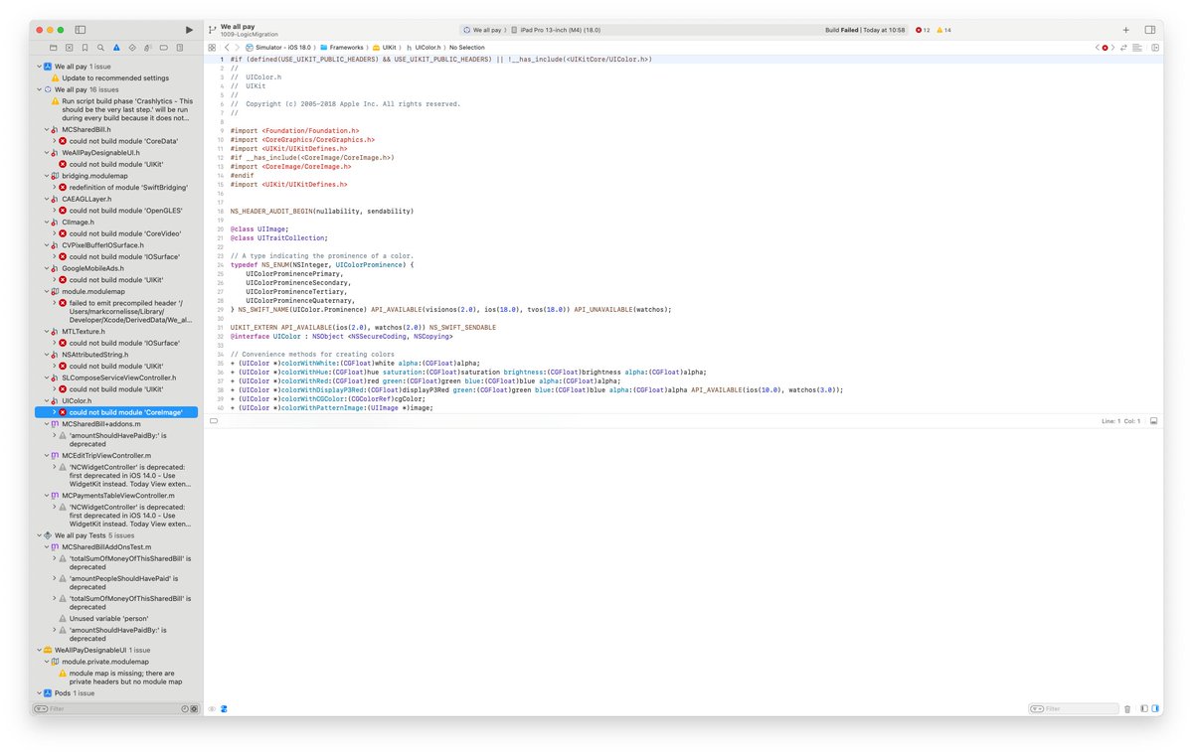Go forward in editor history

[x=237, y=47]
